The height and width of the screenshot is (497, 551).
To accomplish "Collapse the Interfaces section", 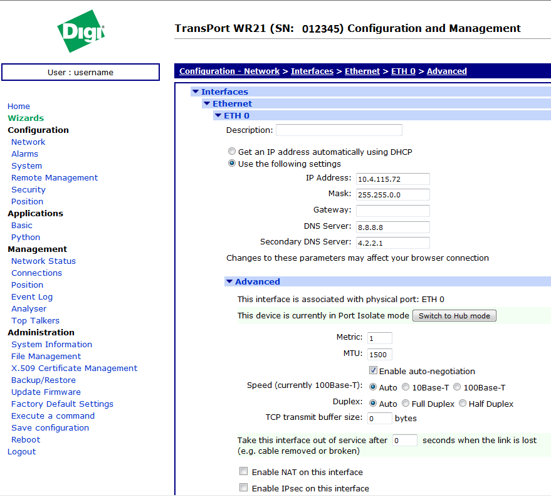I will (196, 92).
